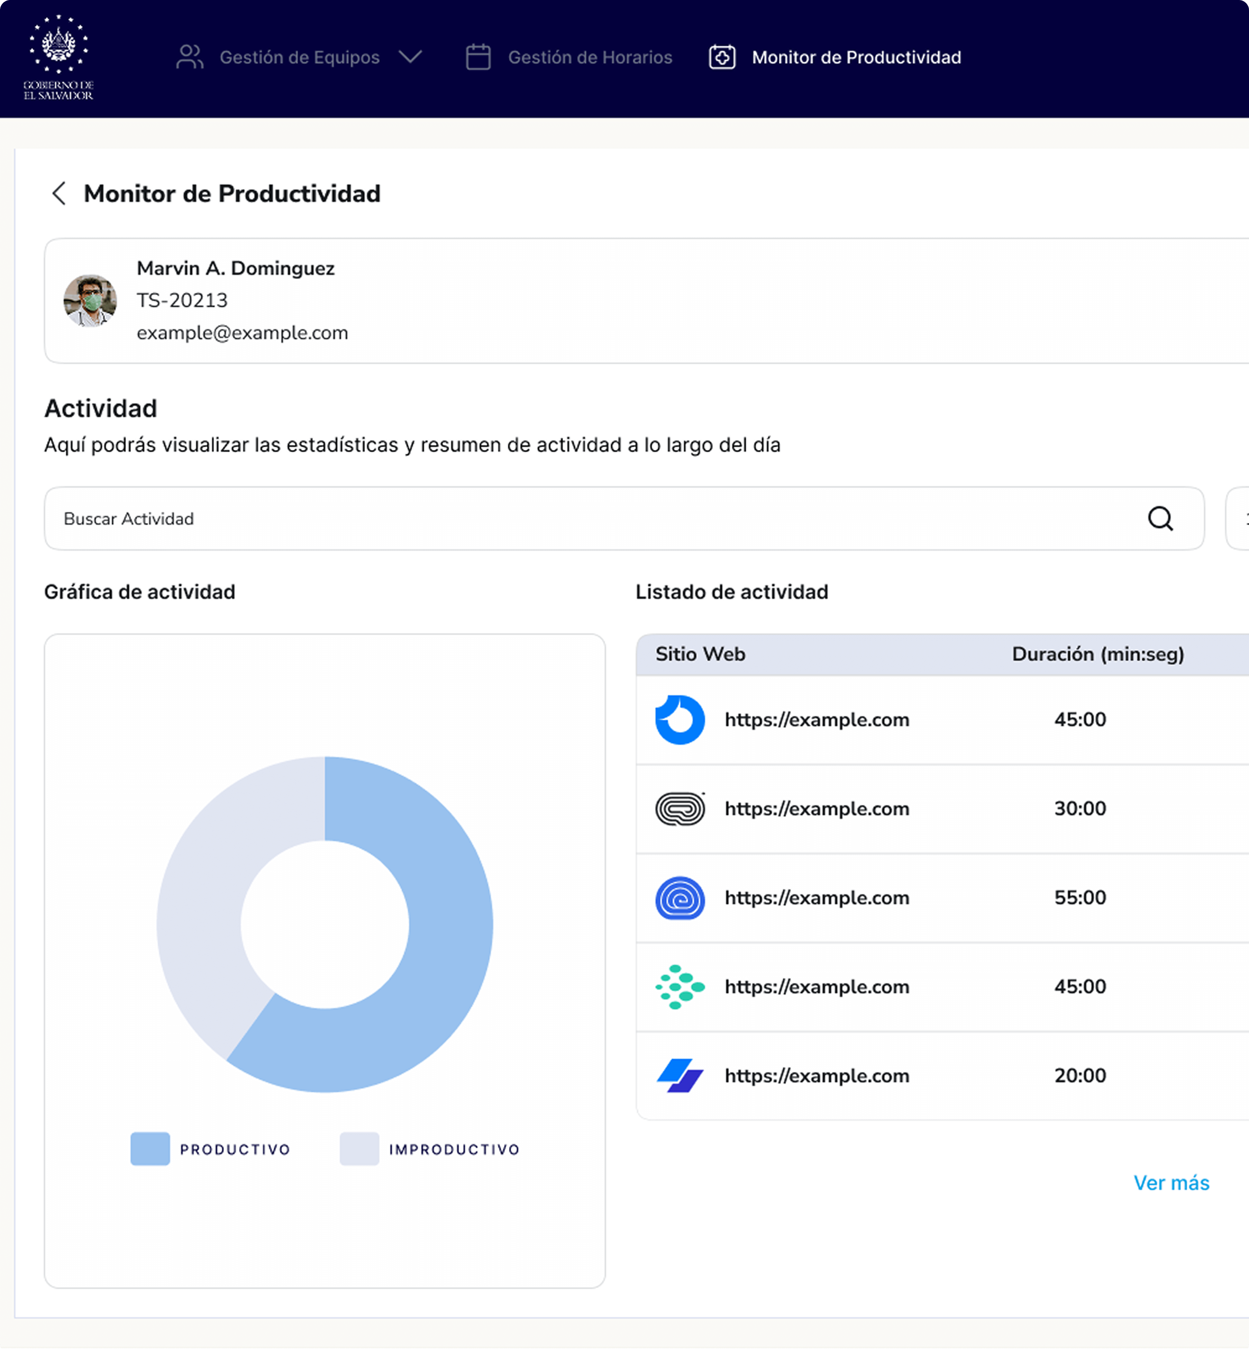Screen dimensions: 1249x1354
Task: Click the blue angular logo in last row
Action: pos(680,1076)
